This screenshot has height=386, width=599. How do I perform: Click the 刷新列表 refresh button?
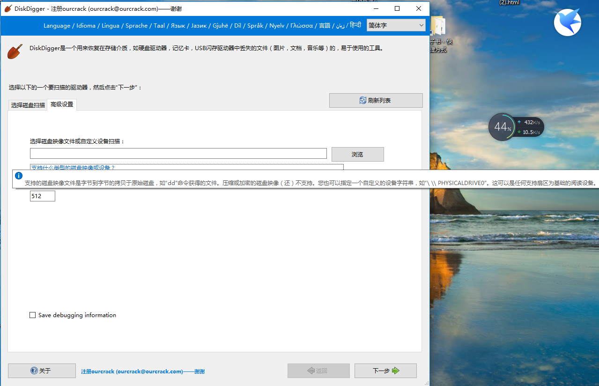pos(376,100)
